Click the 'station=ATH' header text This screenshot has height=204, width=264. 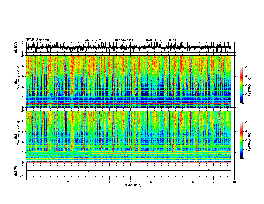(x=124, y=40)
